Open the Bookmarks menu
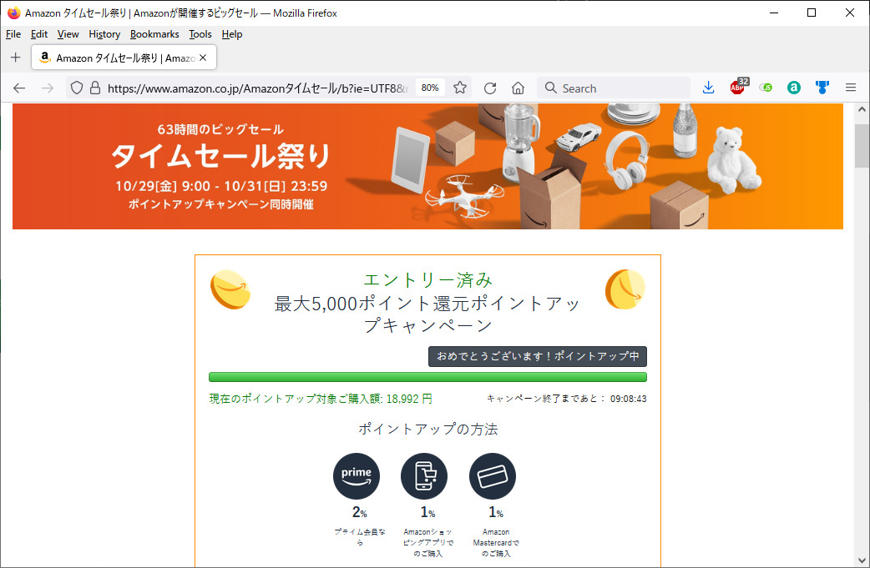The image size is (870, 568). coord(154,34)
